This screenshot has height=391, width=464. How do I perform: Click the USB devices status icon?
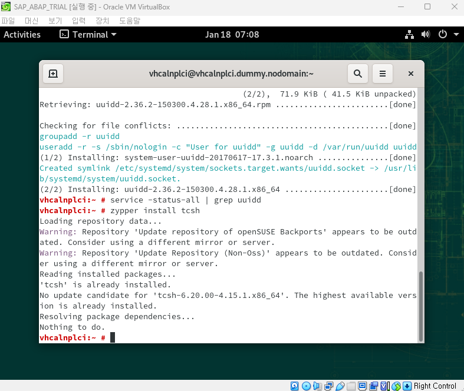pos(340,386)
